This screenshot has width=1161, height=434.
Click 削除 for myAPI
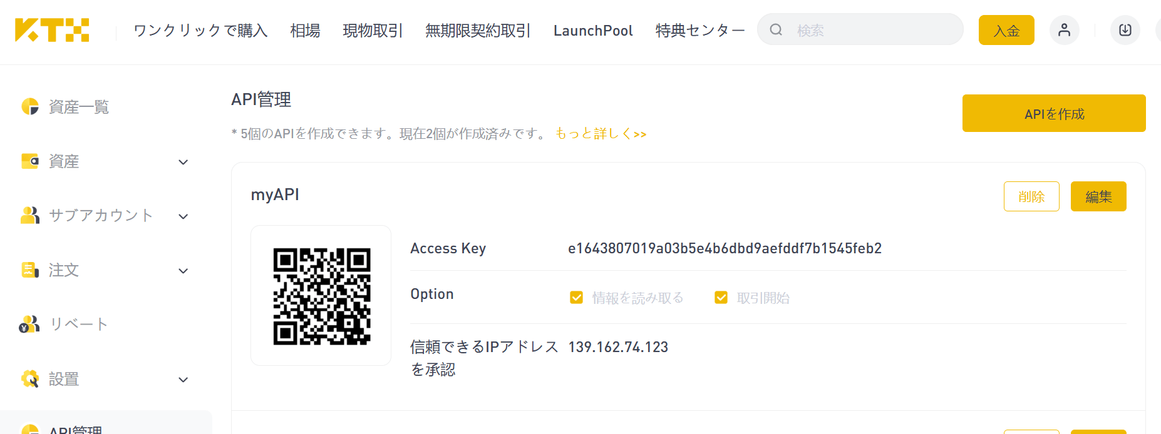point(1031,196)
